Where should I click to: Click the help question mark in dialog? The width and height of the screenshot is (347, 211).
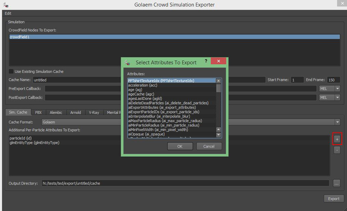tap(206, 61)
